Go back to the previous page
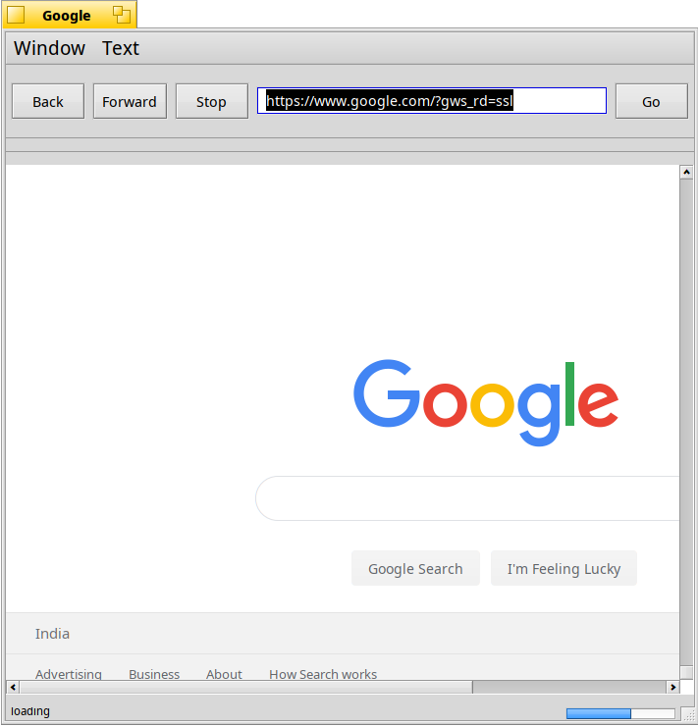This screenshot has width=698, height=726. [48, 101]
